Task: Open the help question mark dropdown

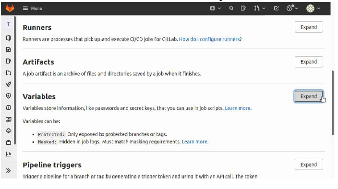Action: 292,9
